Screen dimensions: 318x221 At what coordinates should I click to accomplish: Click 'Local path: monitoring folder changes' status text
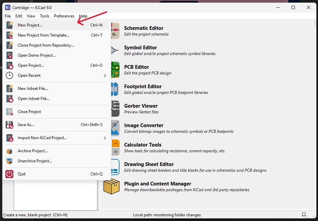click(x=167, y=215)
